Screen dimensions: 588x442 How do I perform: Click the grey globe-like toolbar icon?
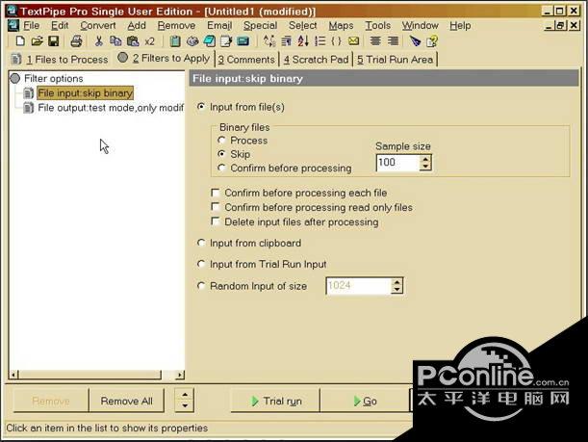(x=192, y=40)
